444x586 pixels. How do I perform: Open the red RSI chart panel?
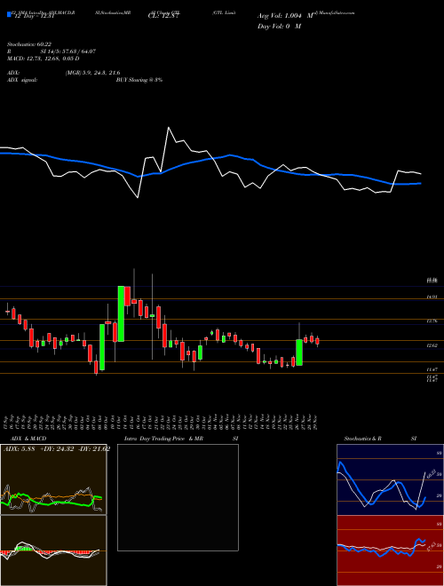point(390,550)
